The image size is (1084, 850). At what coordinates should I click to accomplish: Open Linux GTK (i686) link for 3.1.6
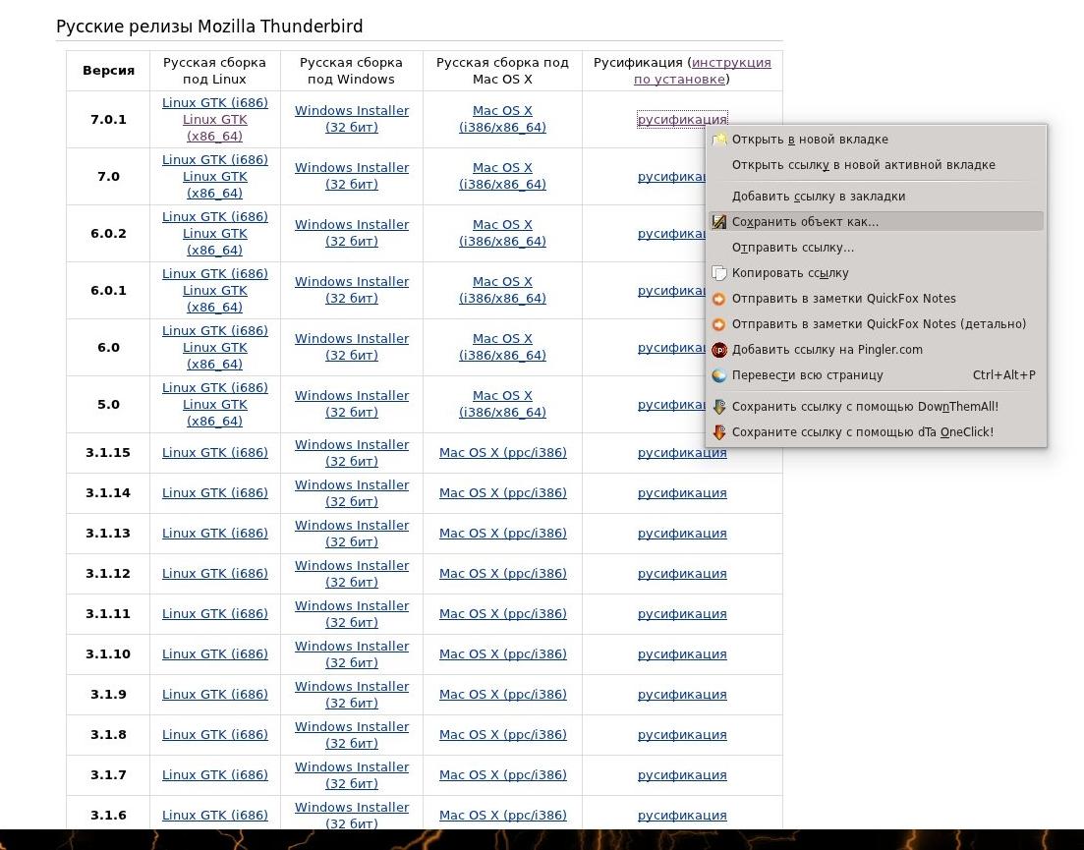pyautogui.click(x=215, y=816)
